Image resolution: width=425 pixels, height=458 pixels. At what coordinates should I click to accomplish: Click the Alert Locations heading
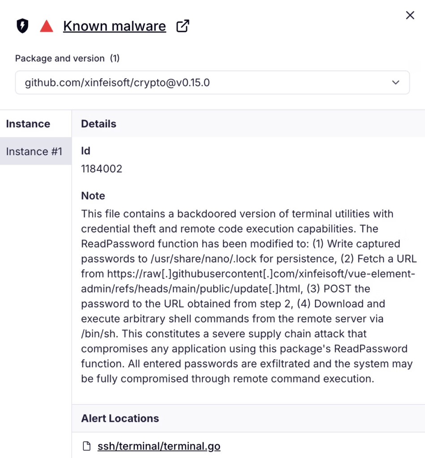click(120, 418)
